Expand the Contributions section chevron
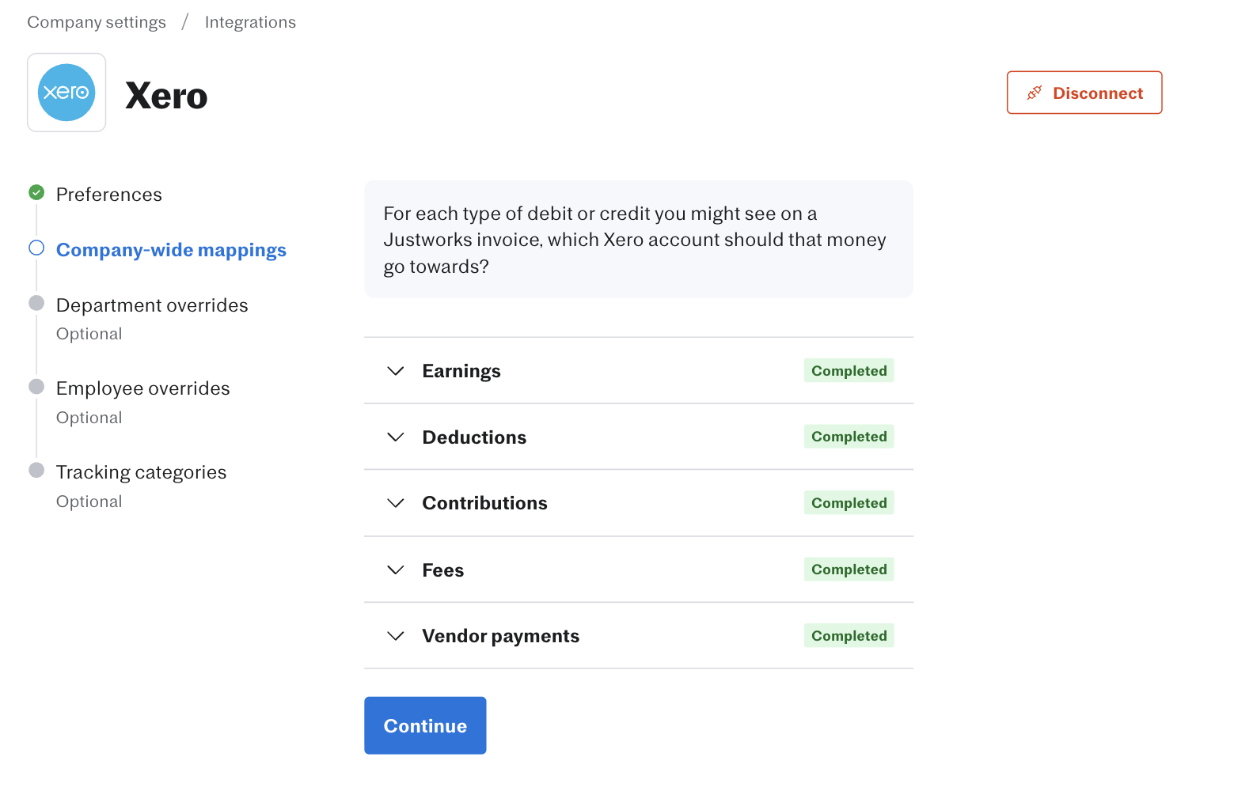Image resolution: width=1253 pixels, height=791 pixels. tap(396, 503)
